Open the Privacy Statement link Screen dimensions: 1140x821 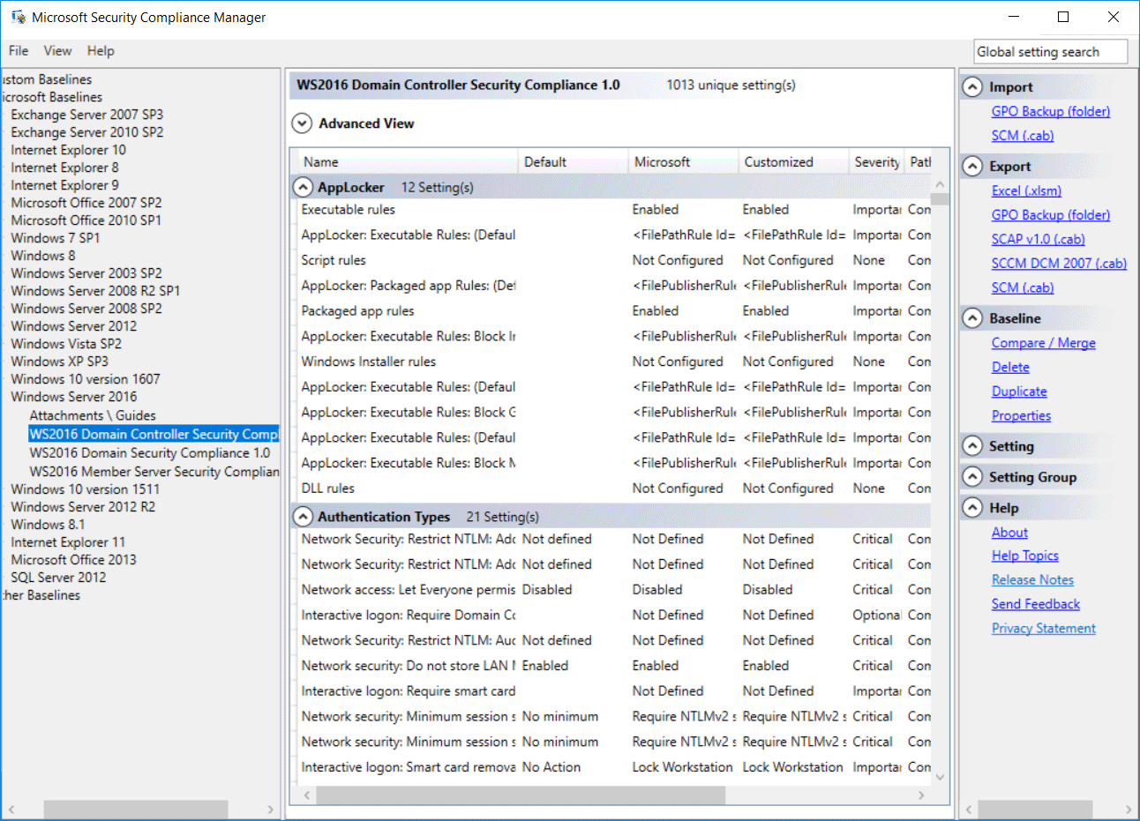[x=1043, y=629]
